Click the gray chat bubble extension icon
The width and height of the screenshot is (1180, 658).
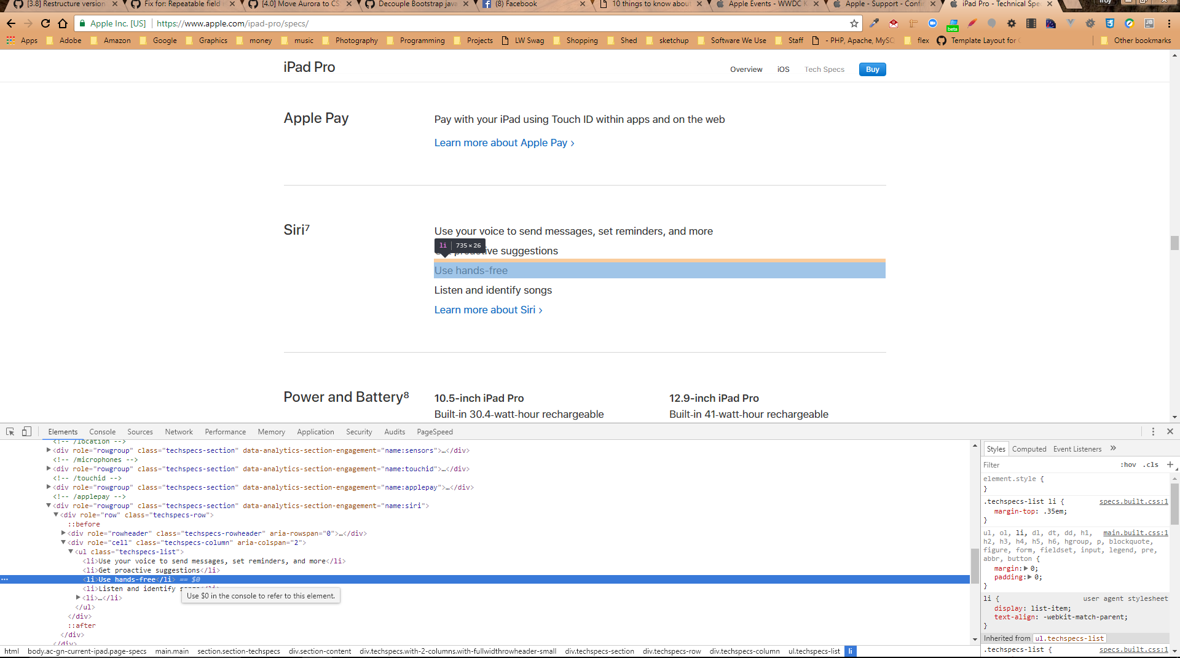coord(991,23)
